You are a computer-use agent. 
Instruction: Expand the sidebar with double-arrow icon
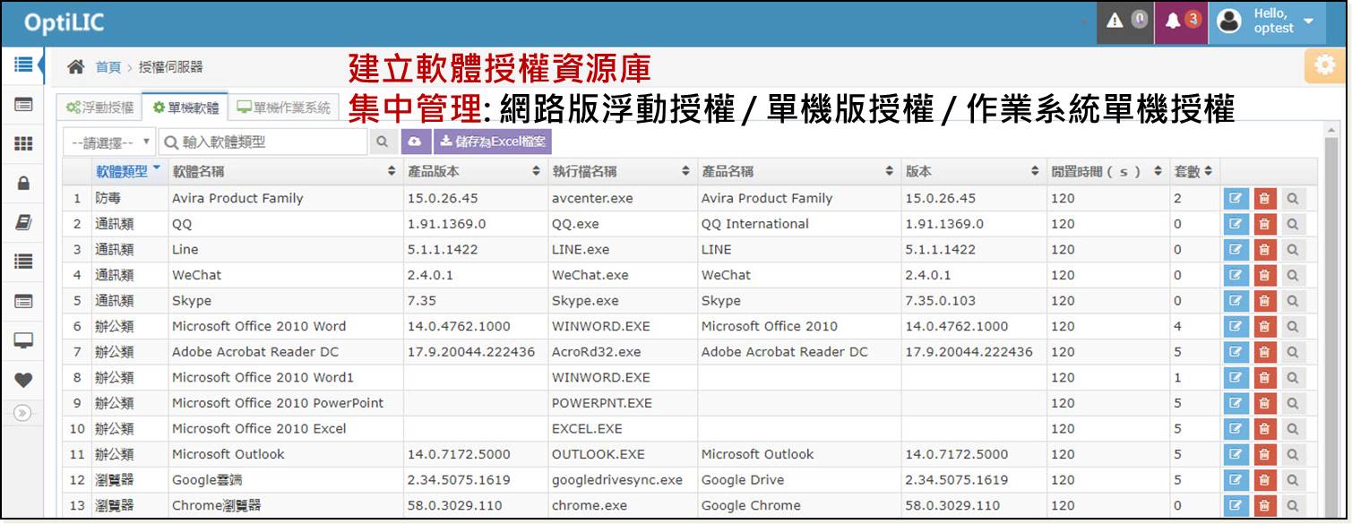[x=23, y=413]
